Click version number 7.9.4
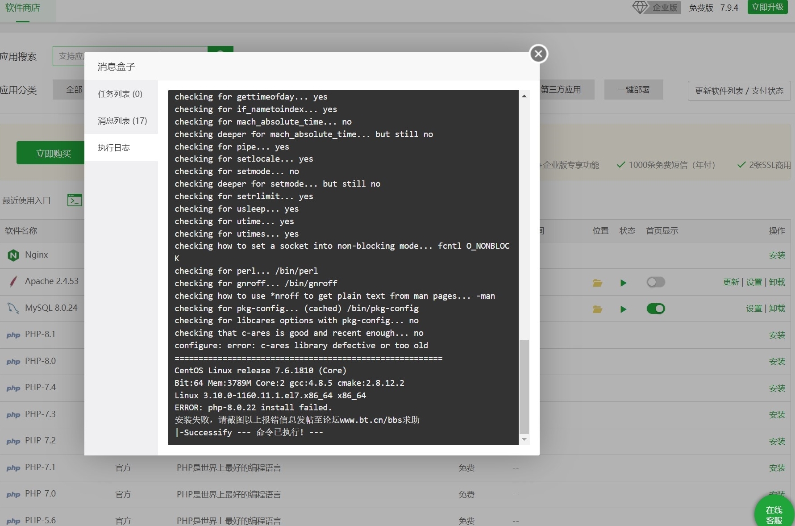The image size is (795, 526). click(729, 8)
